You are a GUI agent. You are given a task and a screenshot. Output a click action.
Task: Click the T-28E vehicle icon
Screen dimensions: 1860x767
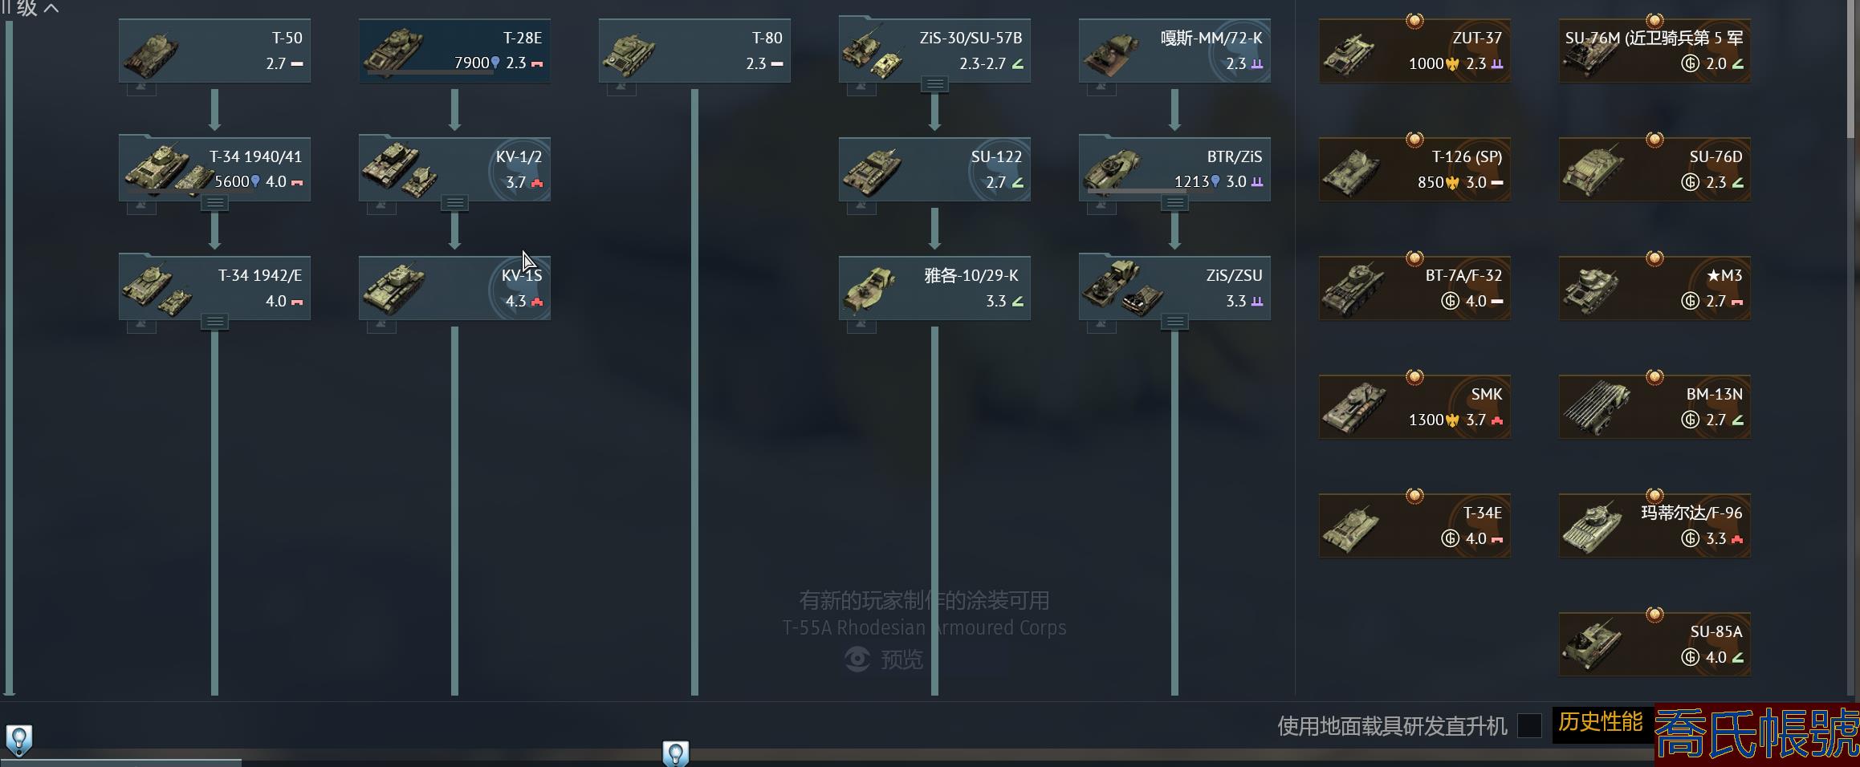tap(393, 51)
